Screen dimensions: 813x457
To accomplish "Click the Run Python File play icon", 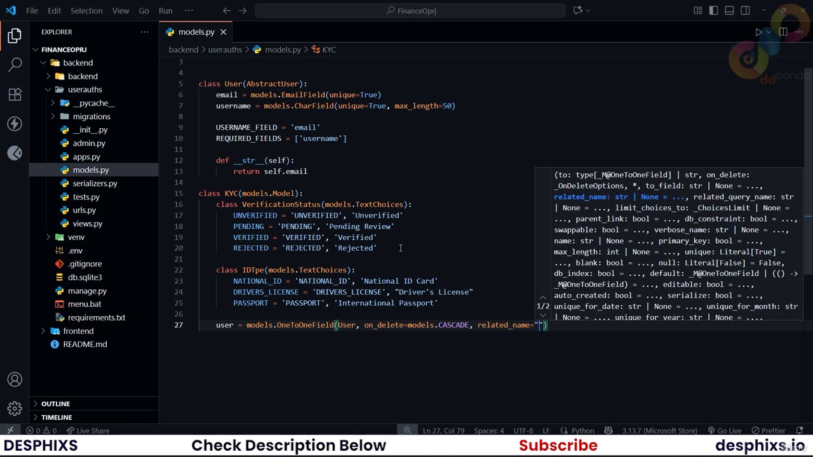I will (758, 32).
